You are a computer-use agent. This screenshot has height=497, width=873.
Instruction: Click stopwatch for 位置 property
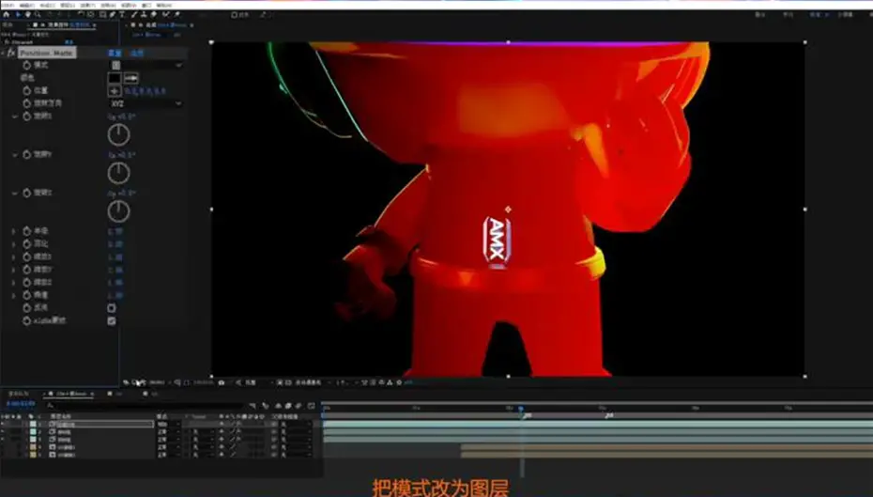[26, 90]
